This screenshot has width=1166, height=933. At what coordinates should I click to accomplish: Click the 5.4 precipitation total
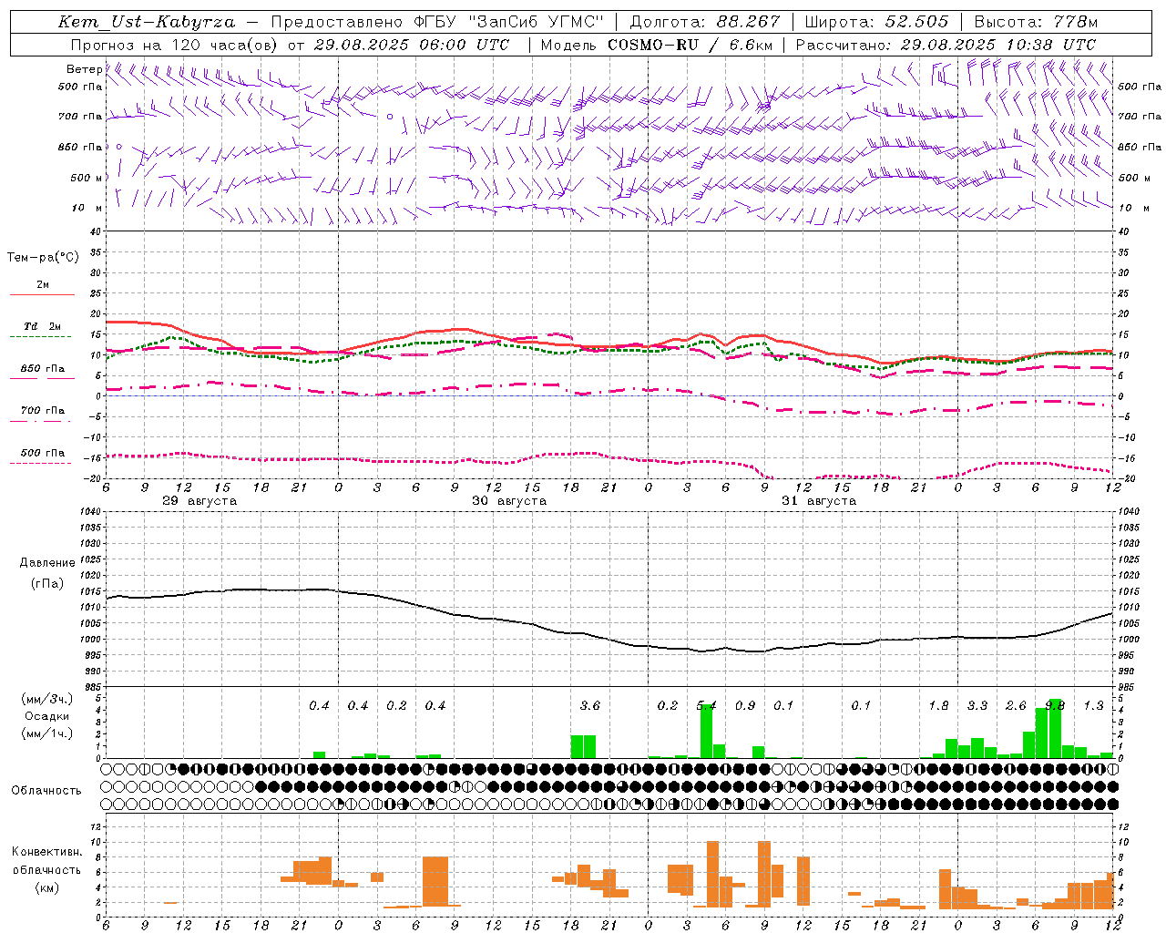click(x=706, y=706)
